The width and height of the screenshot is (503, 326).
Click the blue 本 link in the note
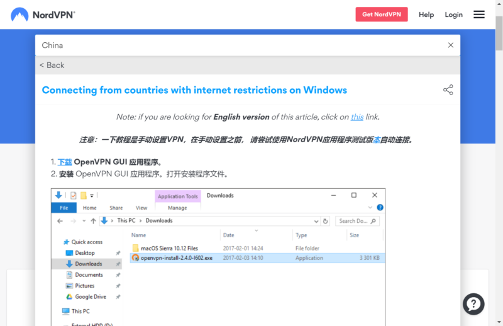[377, 140]
